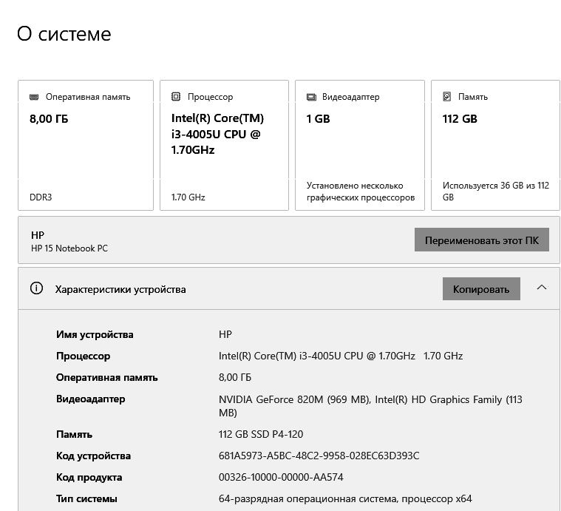Click the Оперативная память row value 8,00 ГБ
Image resolution: width=561 pixels, height=511 pixels.
click(x=235, y=378)
